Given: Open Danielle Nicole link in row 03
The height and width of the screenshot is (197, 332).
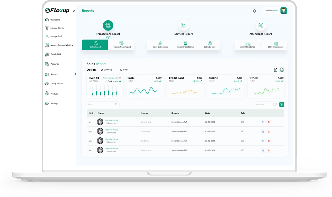Looking at the screenshot, I should [112, 139].
